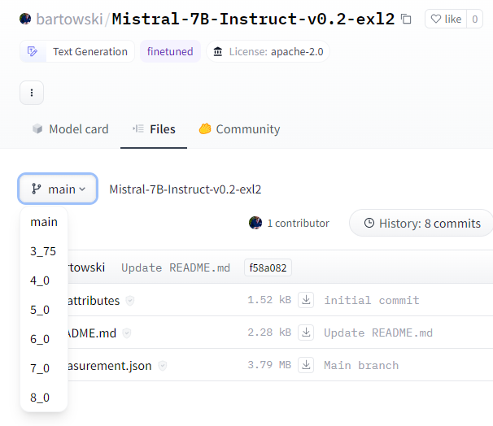493x426 pixels.
Task: Click the git branch icon
Action: click(36, 189)
